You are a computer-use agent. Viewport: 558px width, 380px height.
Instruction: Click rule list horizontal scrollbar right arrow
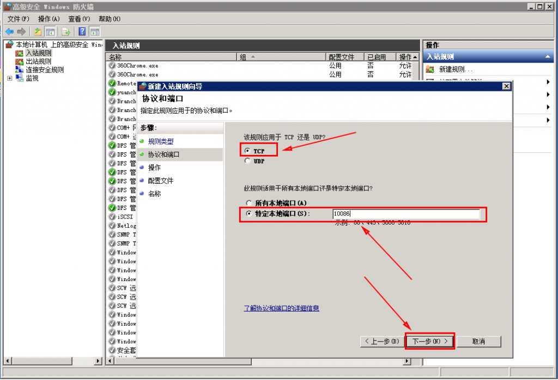click(407, 361)
